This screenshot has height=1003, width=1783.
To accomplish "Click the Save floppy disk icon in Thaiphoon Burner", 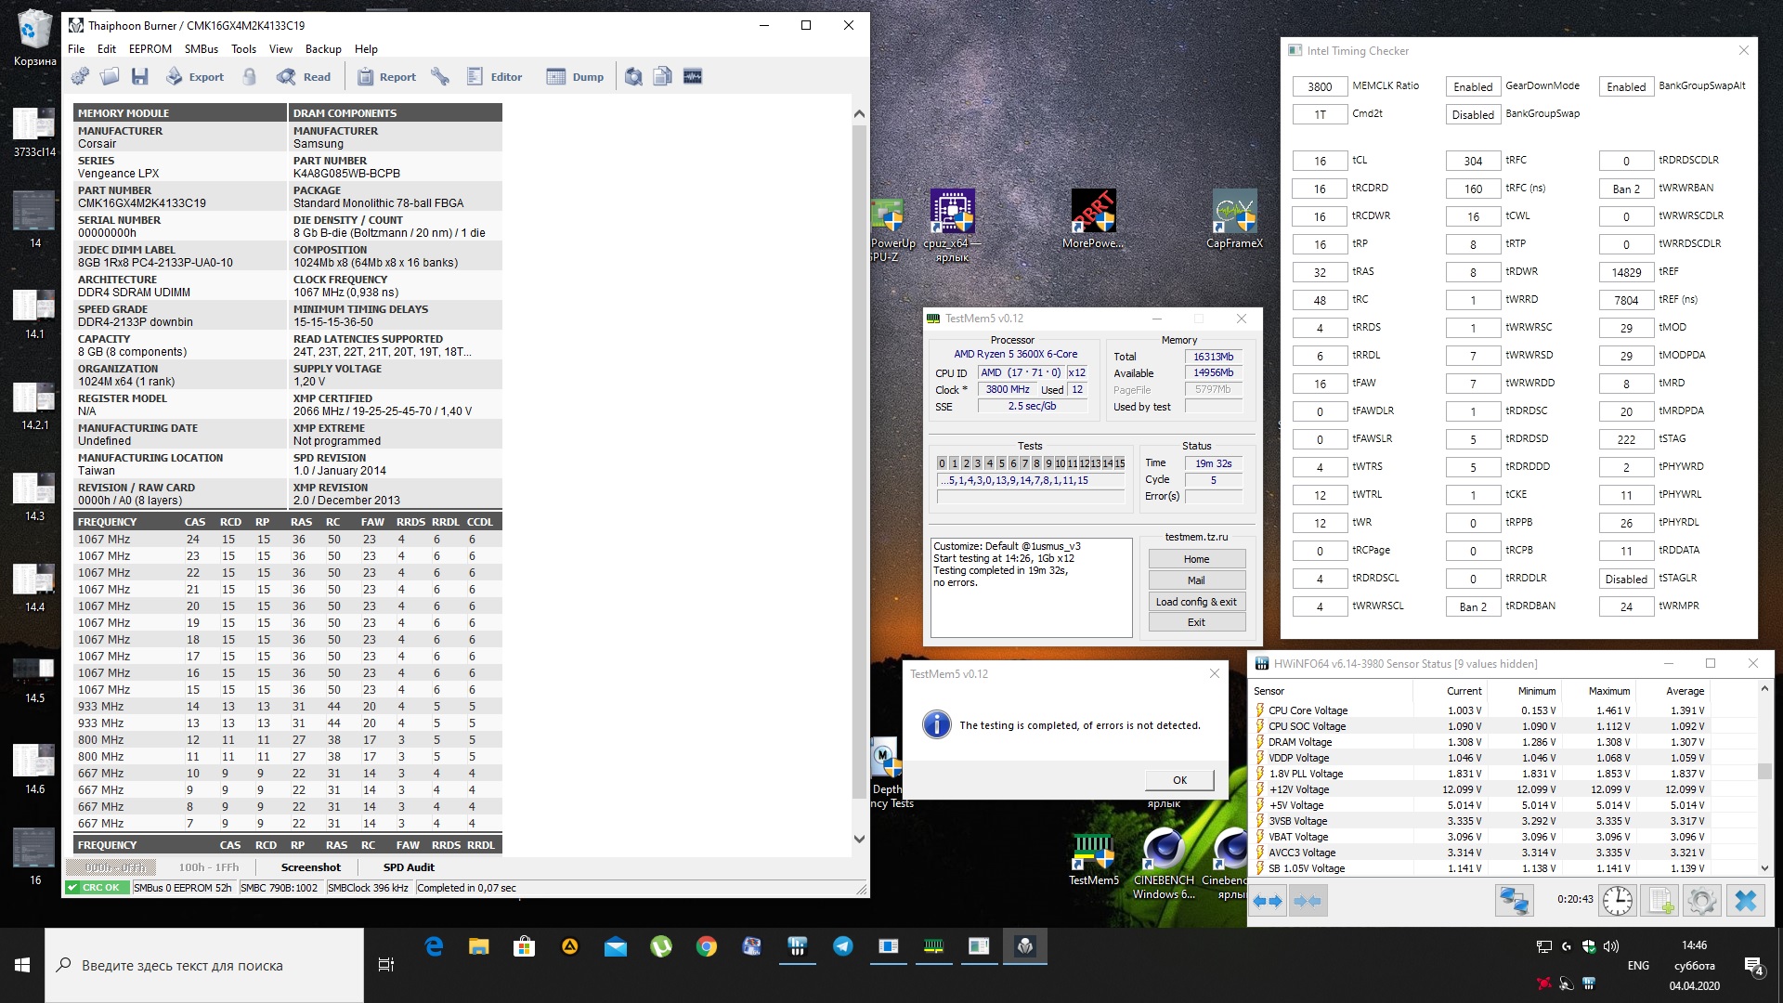I will tap(140, 77).
